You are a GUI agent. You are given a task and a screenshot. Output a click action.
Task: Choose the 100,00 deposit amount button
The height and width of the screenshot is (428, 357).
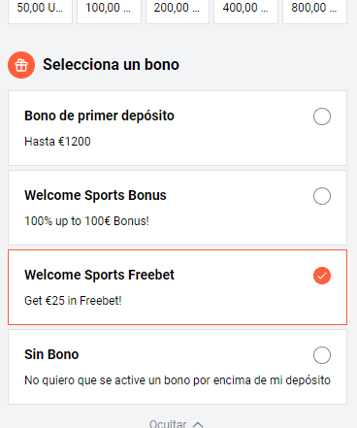point(109,10)
